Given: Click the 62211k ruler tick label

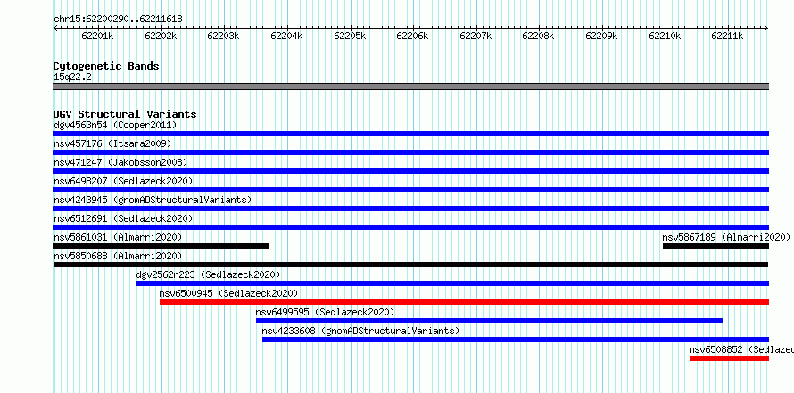Looking at the screenshot, I should click(x=727, y=36).
